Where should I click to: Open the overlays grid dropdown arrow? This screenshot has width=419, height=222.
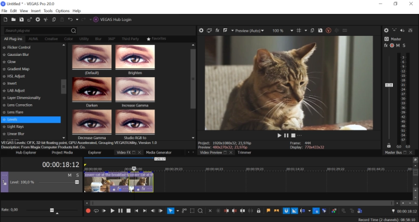[x=306, y=30]
